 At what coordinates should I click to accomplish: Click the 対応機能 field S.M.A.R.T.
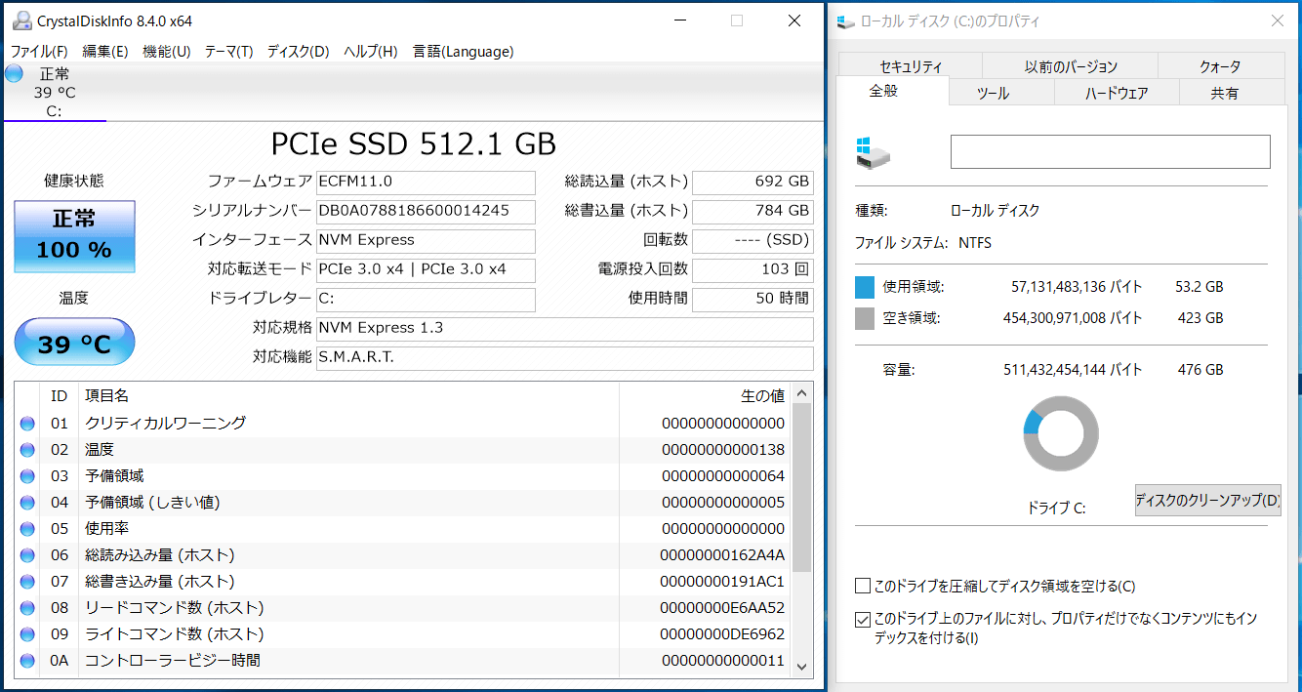(x=565, y=358)
